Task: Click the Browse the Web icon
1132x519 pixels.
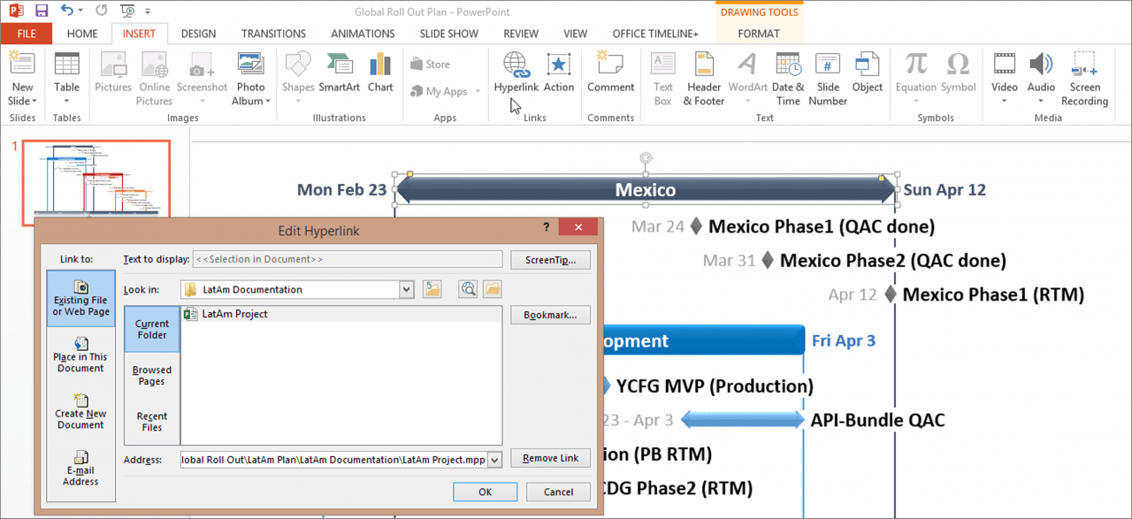Action: (468, 289)
